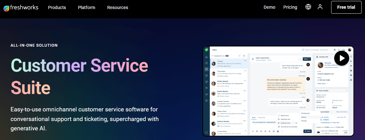
Task: Expand Show more in Contact info
Action: [322, 83]
